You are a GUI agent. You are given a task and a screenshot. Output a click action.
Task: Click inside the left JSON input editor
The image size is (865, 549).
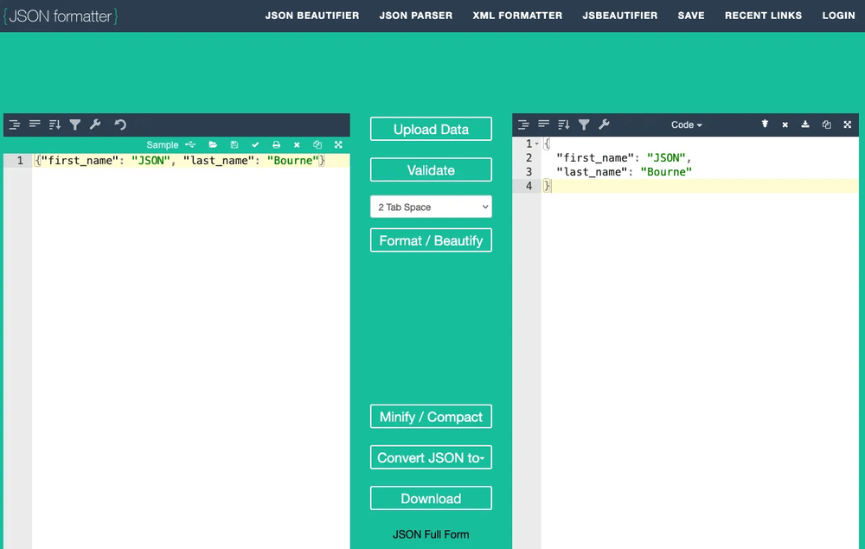[x=190, y=346]
